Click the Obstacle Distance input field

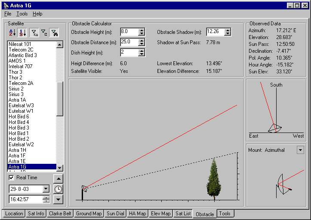[129, 42]
